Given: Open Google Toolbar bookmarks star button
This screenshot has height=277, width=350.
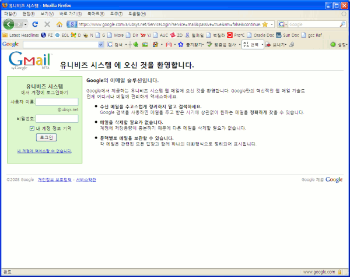Looking at the screenshot, I should tap(181, 44).
